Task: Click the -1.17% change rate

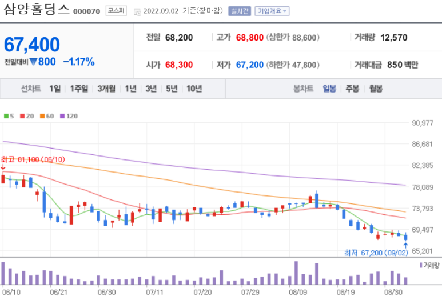Action: pyautogui.click(x=79, y=62)
